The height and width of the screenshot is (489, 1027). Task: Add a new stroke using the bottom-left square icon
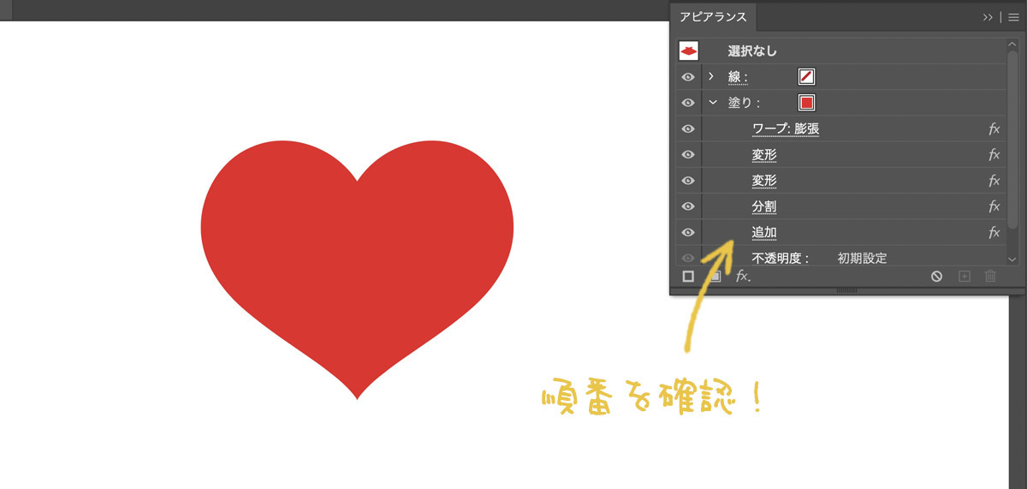point(688,277)
